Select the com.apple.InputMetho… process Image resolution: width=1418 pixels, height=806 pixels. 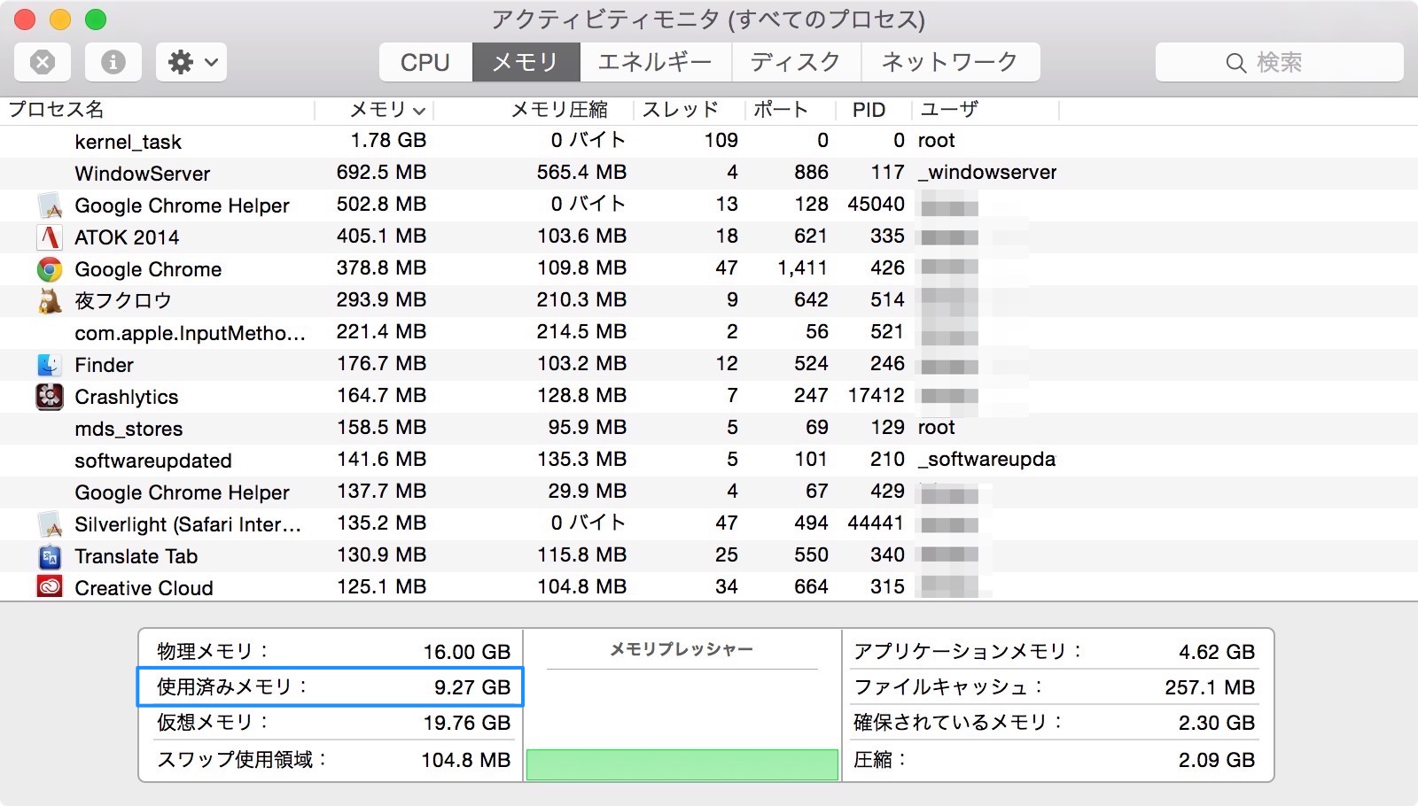tap(190, 333)
